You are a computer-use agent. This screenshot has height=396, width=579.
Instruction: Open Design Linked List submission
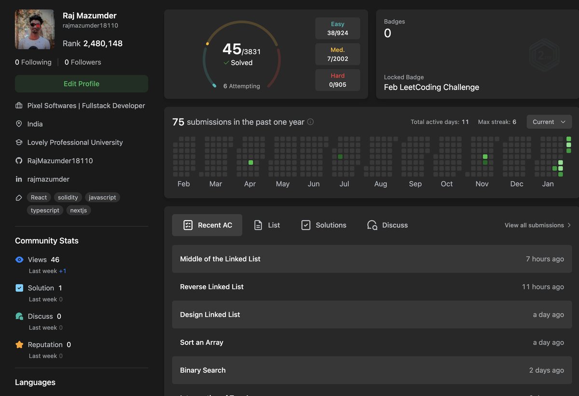372,315
